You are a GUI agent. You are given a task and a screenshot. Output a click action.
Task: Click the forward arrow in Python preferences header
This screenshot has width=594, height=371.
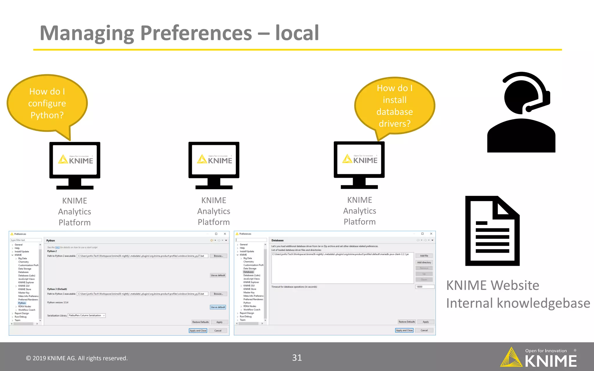219,240
